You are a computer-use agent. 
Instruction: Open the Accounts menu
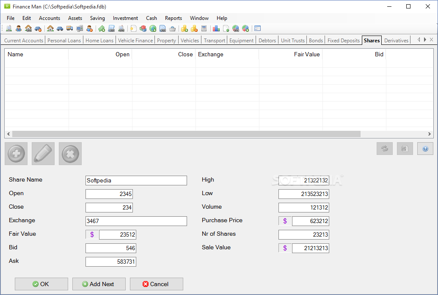click(x=50, y=18)
